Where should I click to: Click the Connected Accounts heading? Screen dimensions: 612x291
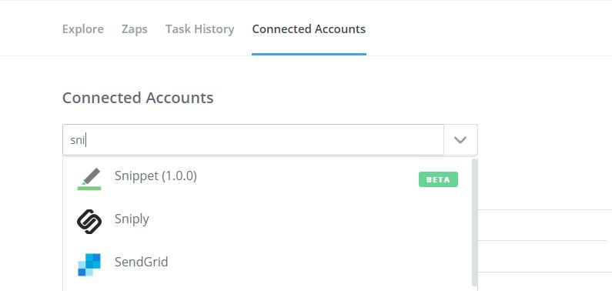click(x=138, y=98)
